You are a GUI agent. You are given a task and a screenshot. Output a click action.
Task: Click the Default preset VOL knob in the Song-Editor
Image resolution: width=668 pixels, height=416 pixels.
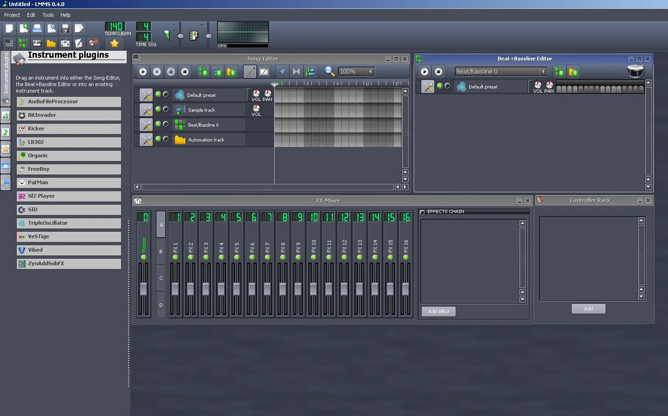[256, 93]
